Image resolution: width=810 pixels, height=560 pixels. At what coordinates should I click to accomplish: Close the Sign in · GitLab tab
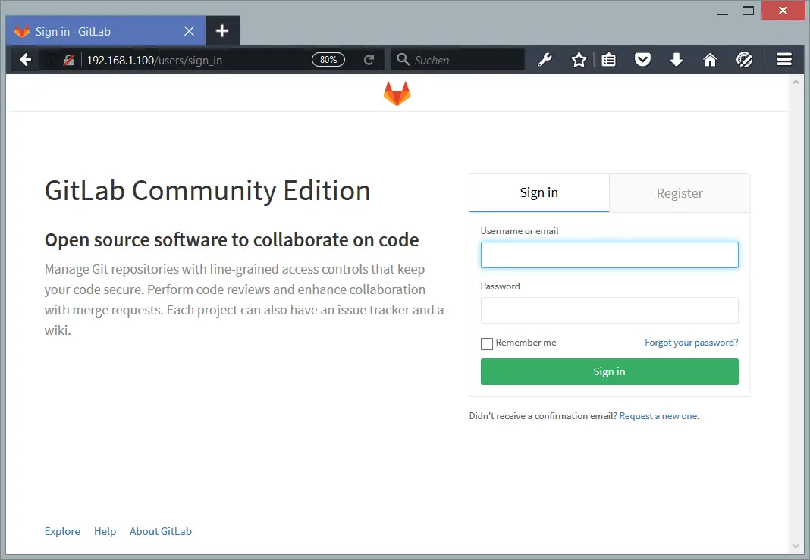[189, 31]
